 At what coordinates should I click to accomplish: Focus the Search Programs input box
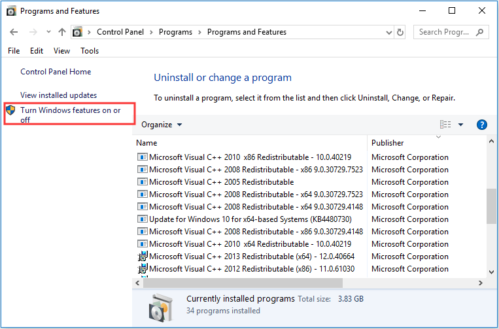click(x=451, y=32)
